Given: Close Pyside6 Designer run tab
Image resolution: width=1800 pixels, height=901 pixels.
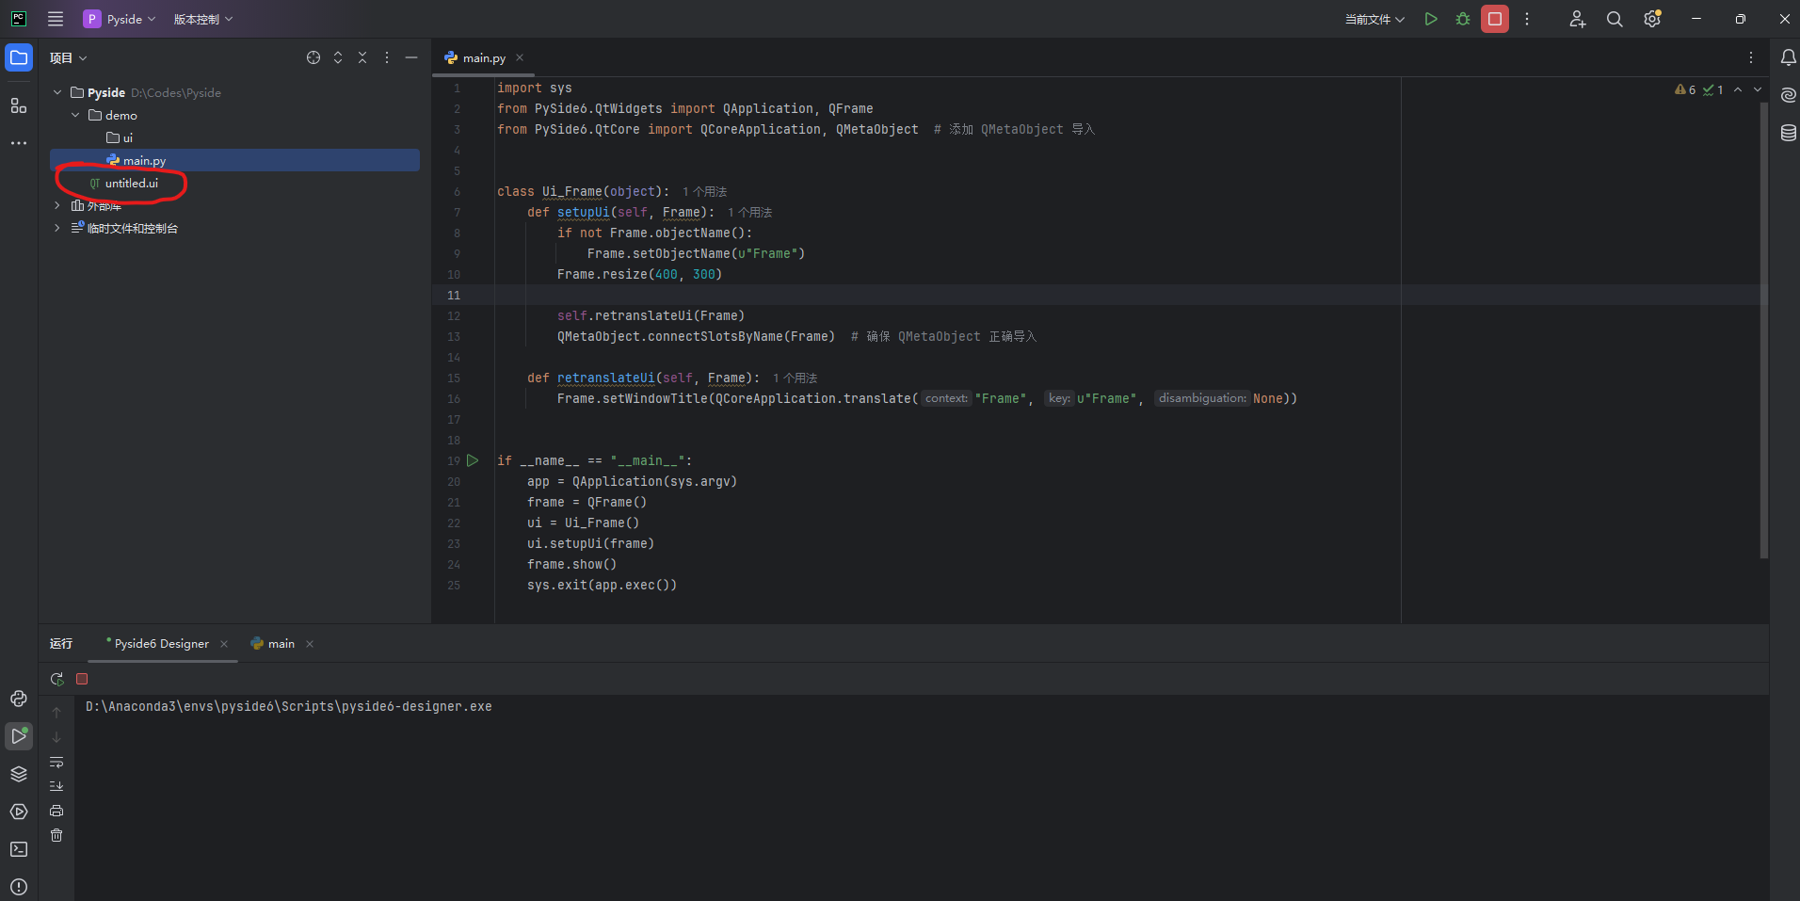Looking at the screenshot, I should (x=224, y=644).
